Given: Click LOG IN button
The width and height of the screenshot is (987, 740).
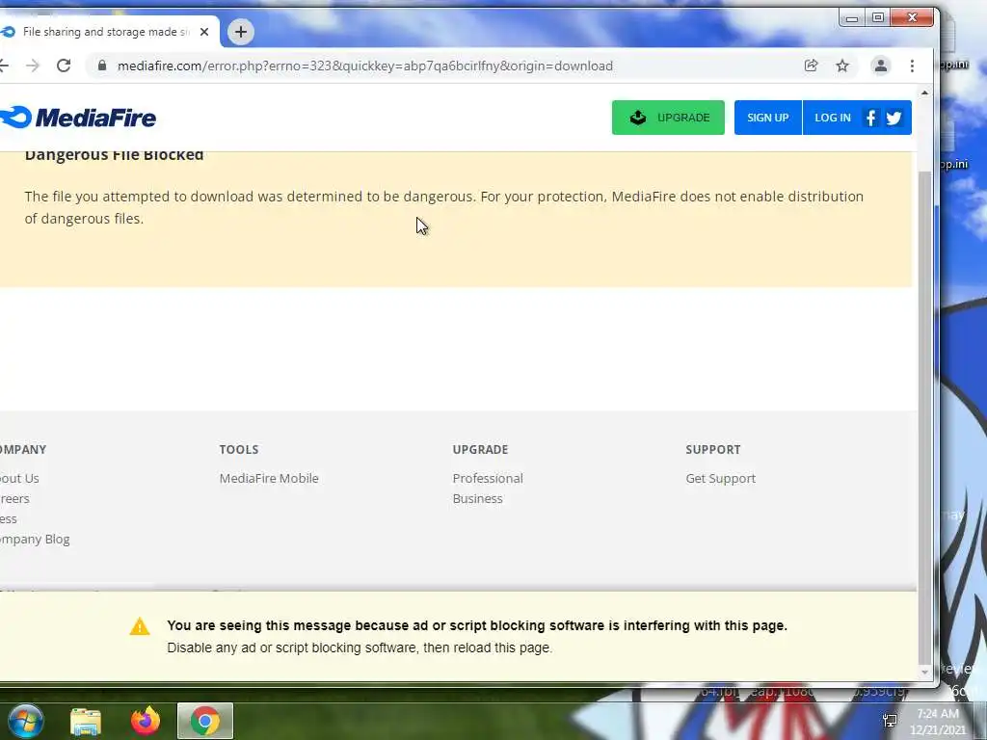Looking at the screenshot, I should [832, 118].
